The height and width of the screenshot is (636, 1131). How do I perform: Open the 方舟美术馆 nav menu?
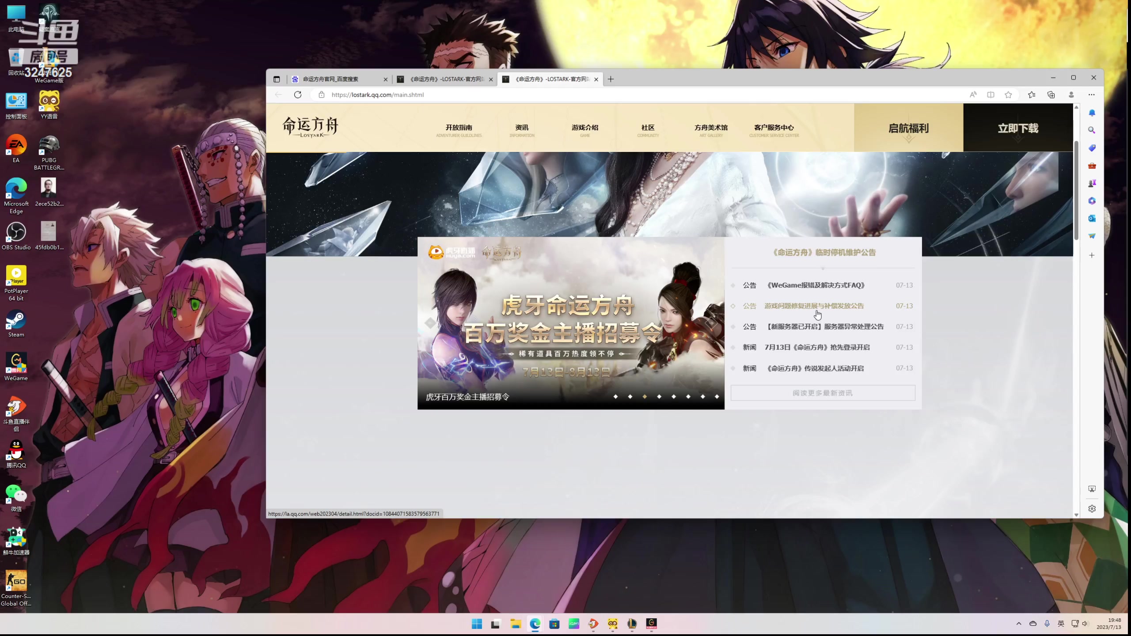click(x=711, y=130)
